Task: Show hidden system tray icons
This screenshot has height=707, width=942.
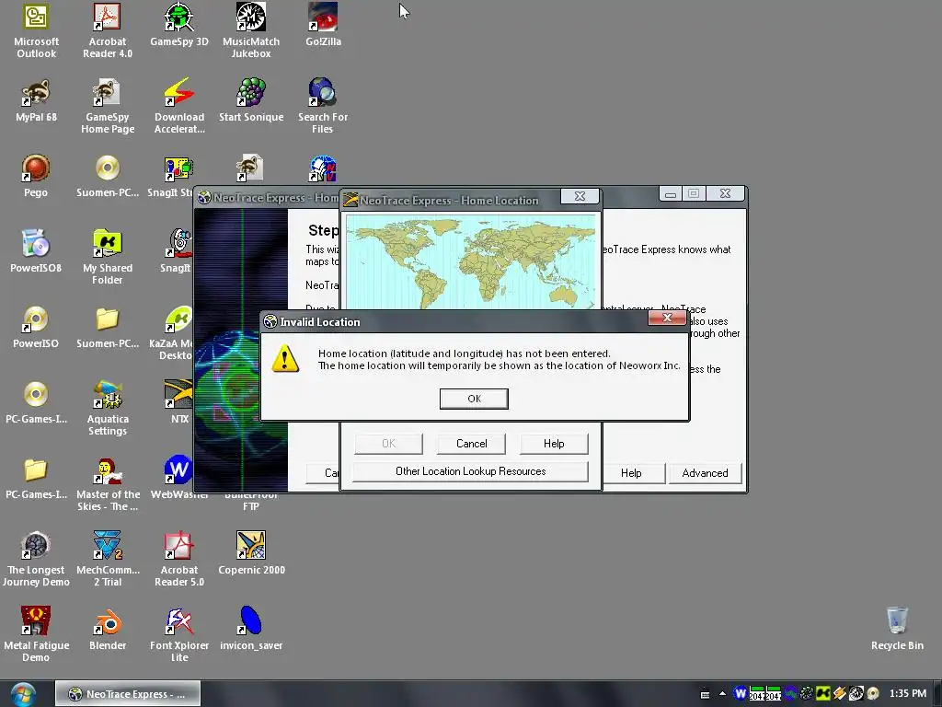Action: pyautogui.click(x=723, y=694)
